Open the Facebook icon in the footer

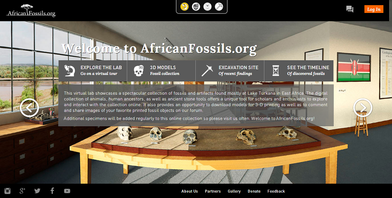click(x=52, y=191)
